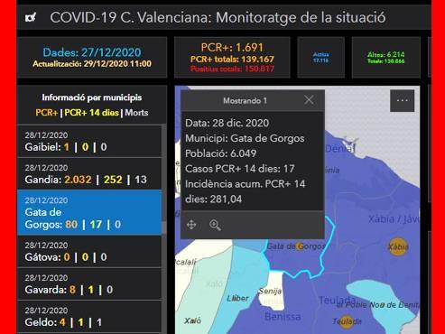
Task: Click the Teulada orange circle marker
Action: [x=347, y=321]
